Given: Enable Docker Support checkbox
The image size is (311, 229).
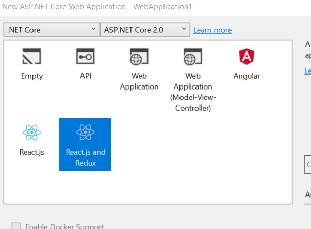Looking at the screenshot, I should pyautogui.click(x=16, y=226).
